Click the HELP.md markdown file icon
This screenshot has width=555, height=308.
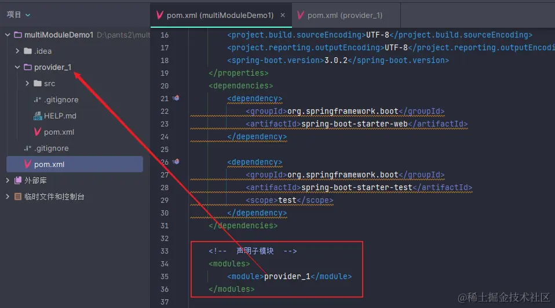tap(38, 116)
